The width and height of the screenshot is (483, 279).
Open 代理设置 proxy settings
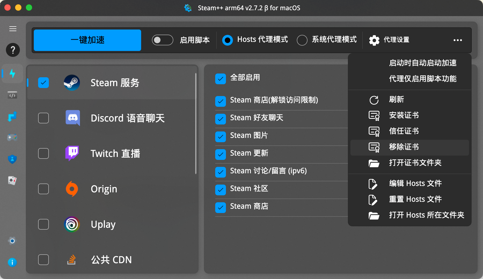[x=389, y=40]
